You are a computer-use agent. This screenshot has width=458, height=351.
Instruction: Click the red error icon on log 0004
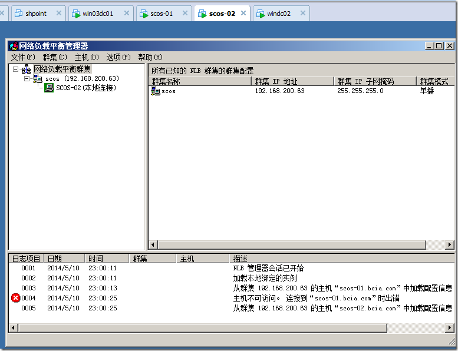[16, 298]
